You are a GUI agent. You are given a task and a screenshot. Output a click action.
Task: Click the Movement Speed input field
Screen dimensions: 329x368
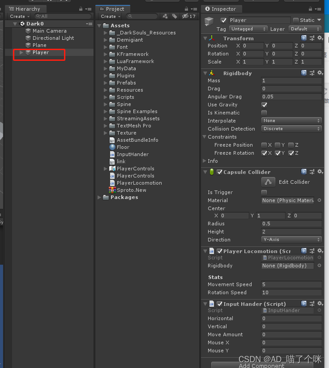[291, 284]
